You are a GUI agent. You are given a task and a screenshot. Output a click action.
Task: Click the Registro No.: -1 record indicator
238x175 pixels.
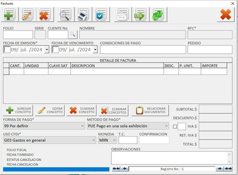172,169
